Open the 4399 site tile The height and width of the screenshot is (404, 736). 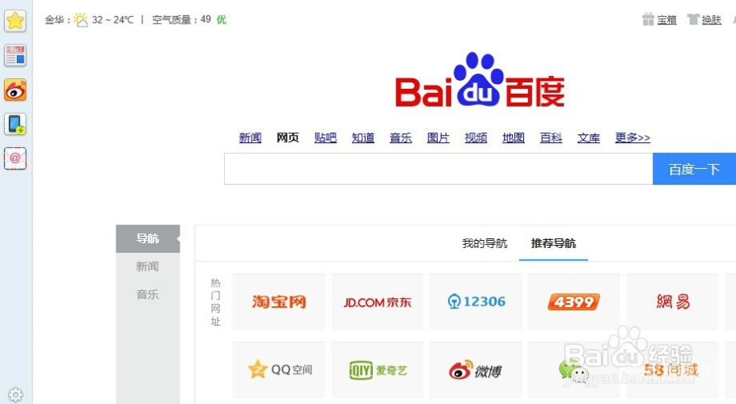(573, 302)
